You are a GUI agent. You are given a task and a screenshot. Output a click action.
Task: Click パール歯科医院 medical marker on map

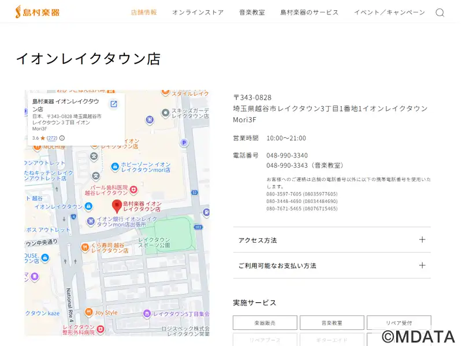(x=133, y=190)
